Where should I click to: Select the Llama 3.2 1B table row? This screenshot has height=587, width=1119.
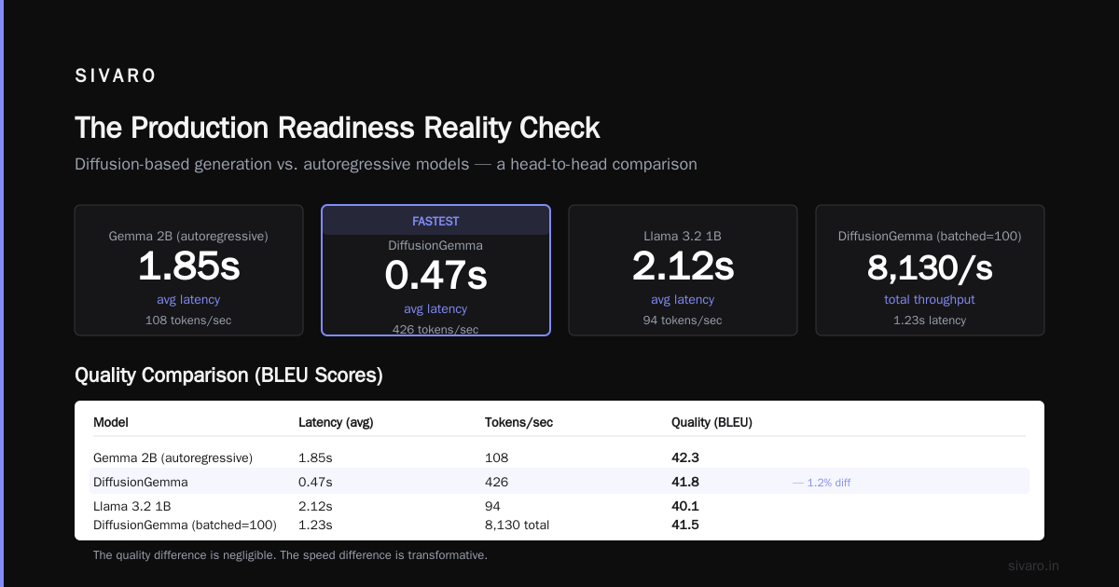[559, 506]
